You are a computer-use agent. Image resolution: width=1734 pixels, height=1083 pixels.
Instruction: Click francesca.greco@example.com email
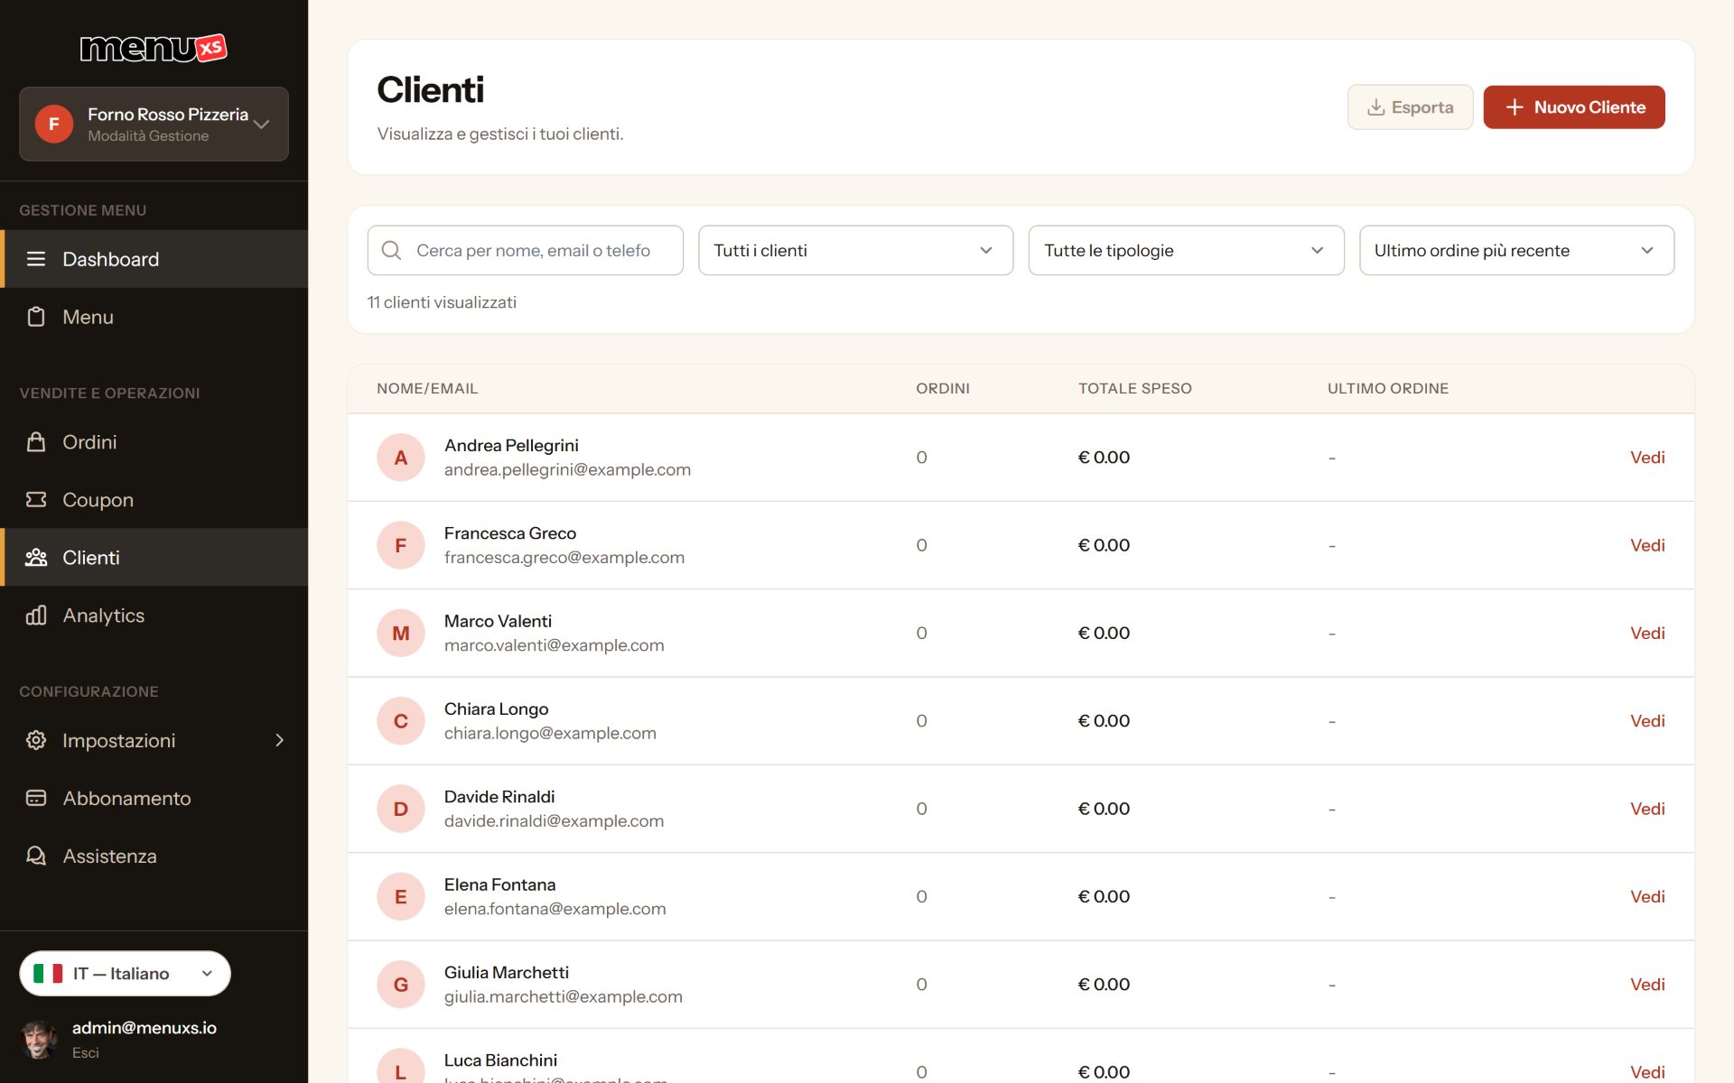564,558
